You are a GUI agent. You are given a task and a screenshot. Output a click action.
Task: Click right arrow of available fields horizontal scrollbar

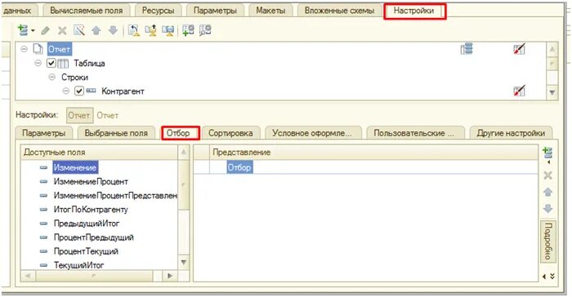[x=170, y=276]
